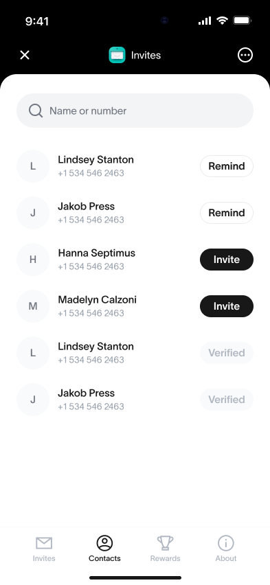The height and width of the screenshot is (585, 270).
Task: Select the Contacts person icon tab
Action: (x=104, y=543)
